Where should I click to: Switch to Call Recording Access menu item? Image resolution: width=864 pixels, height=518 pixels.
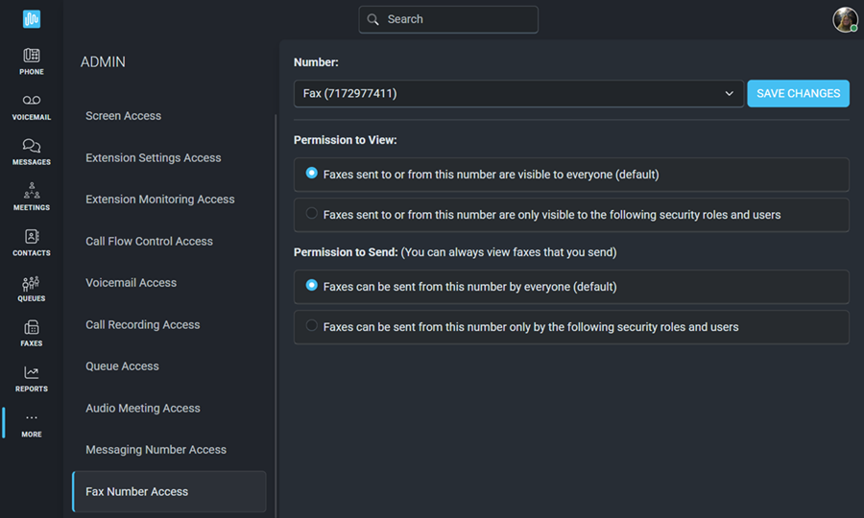[x=143, y=325]
